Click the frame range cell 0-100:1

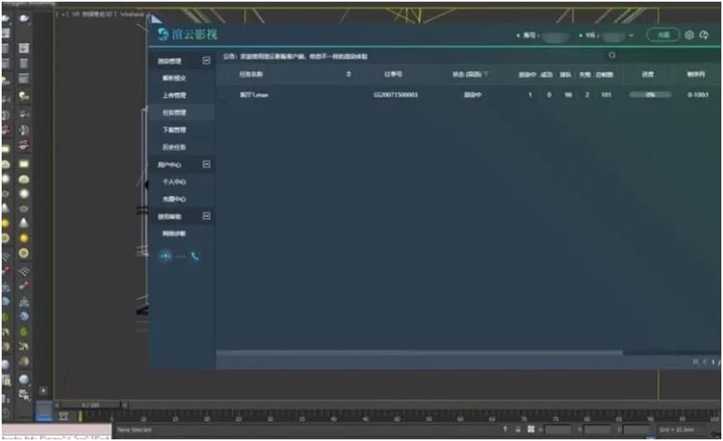698,95
